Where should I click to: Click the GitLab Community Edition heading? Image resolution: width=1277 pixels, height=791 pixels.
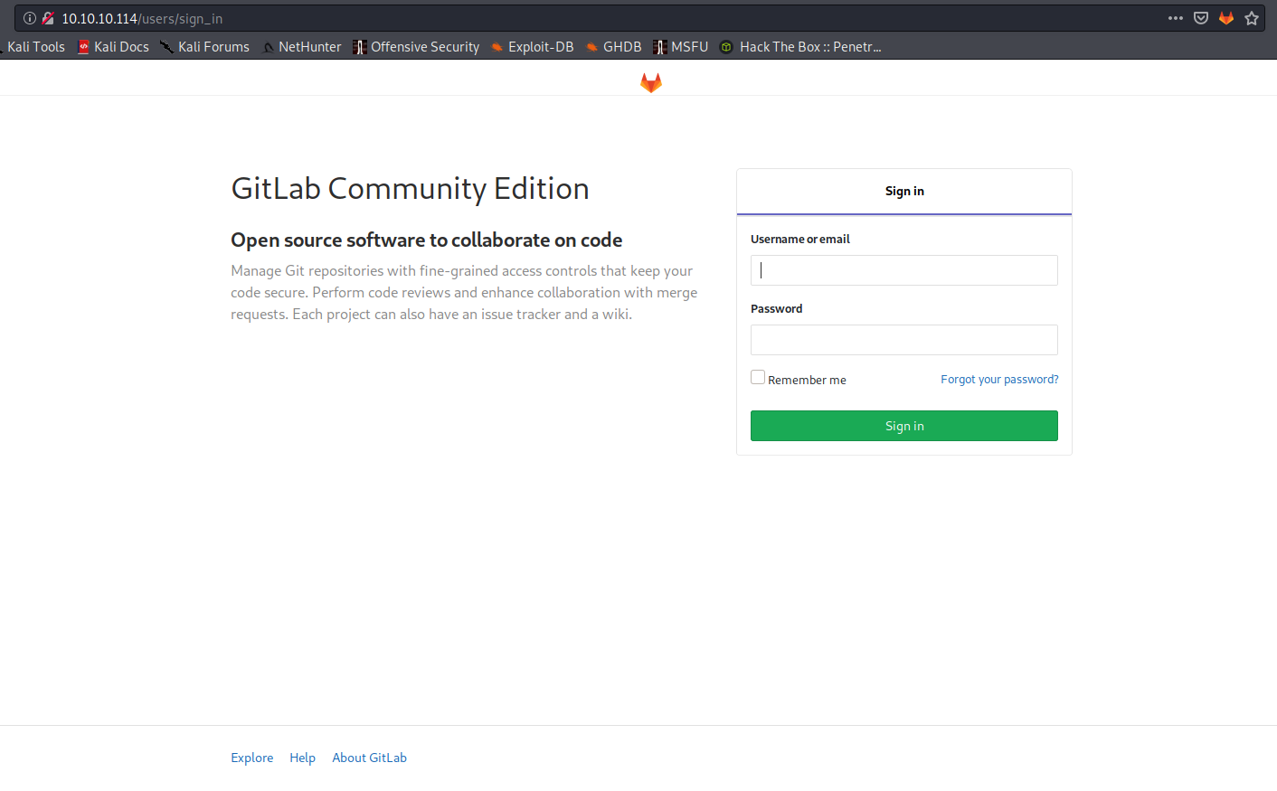[410, 189]
